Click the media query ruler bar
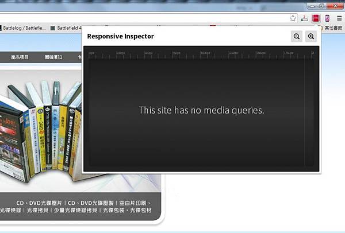The width and height of the screenshot is (345, 233). coord(201,55)
